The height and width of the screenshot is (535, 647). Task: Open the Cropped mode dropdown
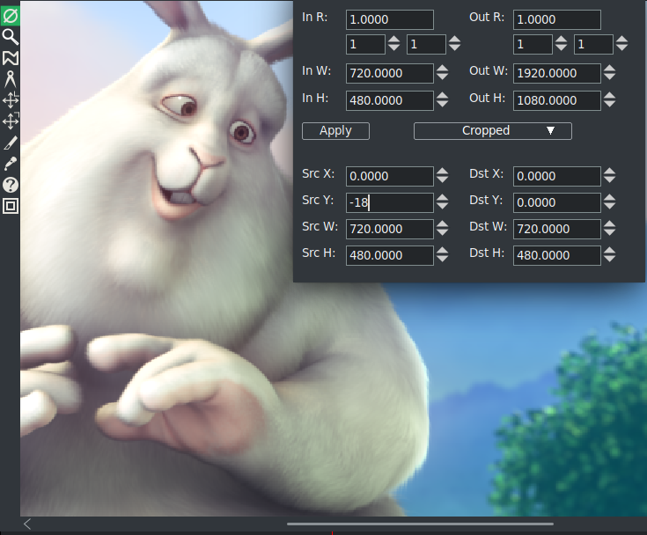coord(492,131)
